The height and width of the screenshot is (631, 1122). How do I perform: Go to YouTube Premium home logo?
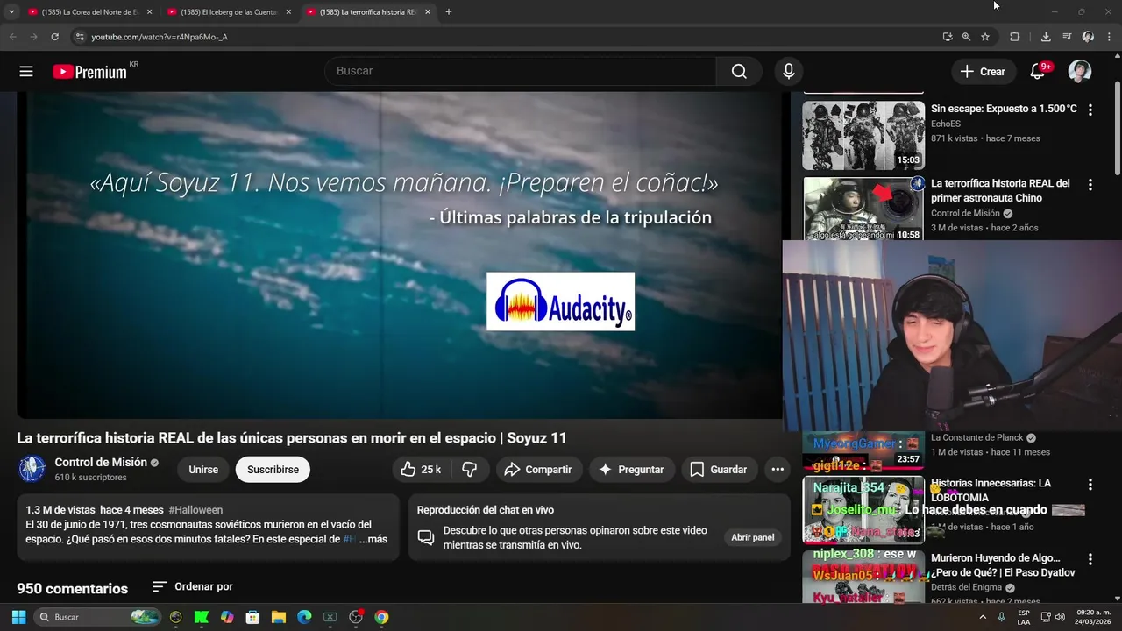pos(90,72)
